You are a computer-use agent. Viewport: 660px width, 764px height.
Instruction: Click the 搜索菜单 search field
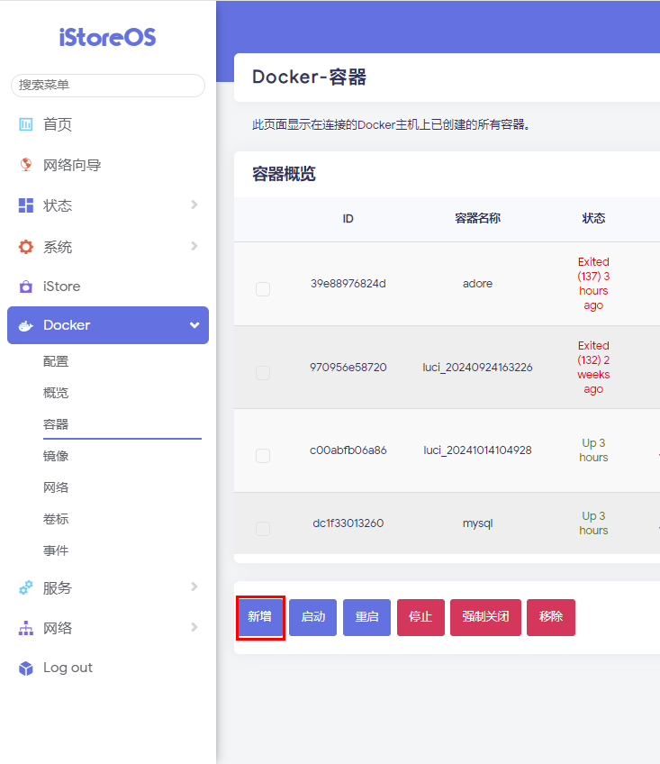[x=108, y=85]
